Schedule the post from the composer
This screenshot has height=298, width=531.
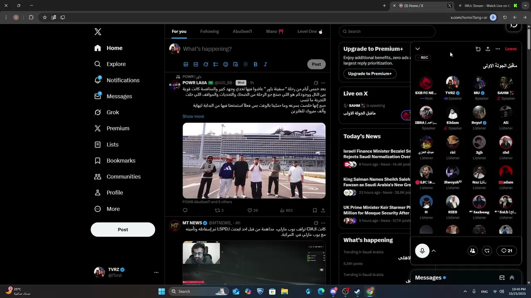236,64
